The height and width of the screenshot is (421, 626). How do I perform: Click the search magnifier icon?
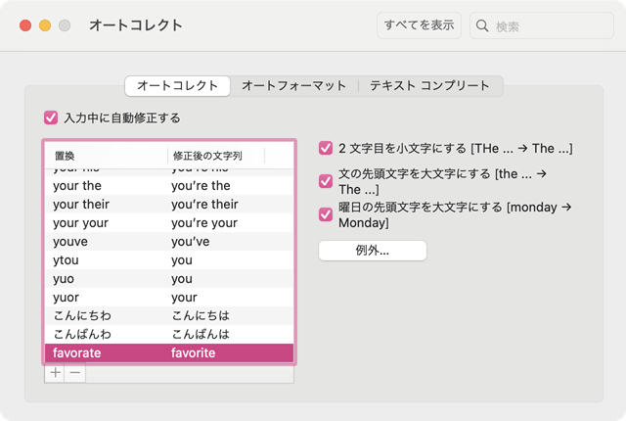[483, 26]
